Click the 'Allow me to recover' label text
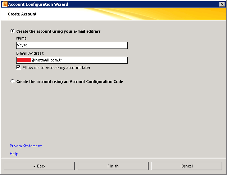Screen dimensions: 227x175 (56, 68)
